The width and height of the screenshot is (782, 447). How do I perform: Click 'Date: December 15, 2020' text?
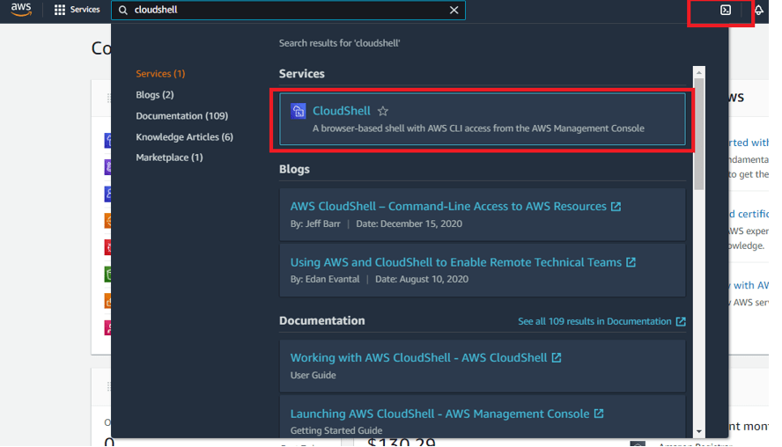409,223
